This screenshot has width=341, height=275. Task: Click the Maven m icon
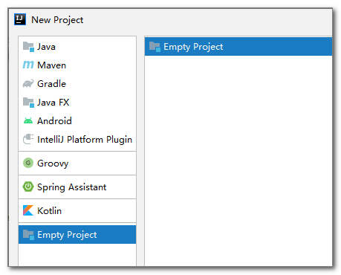(x=28, y=65)
